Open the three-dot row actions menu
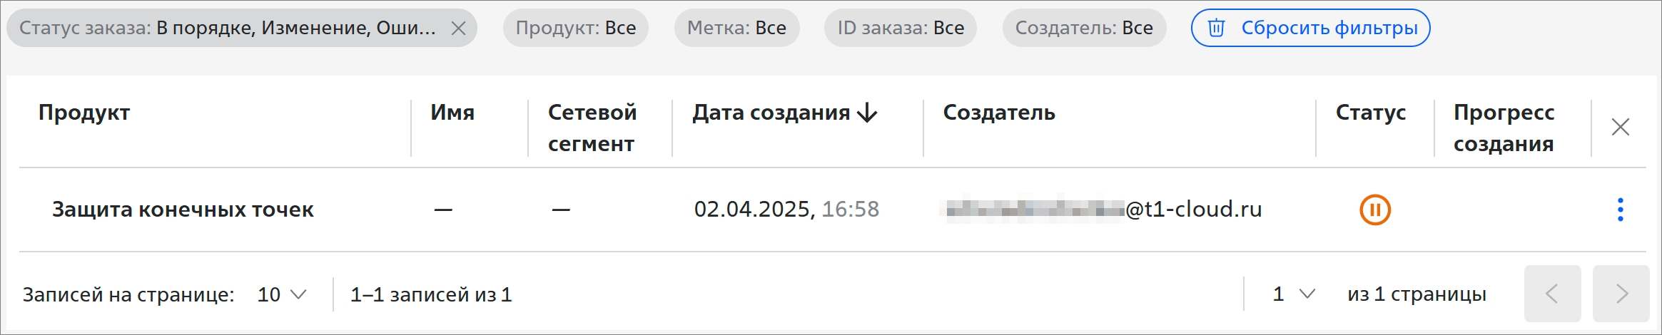Image resolution: width=1662 pixels, height=335 pixels. [x=1621, y=210]
